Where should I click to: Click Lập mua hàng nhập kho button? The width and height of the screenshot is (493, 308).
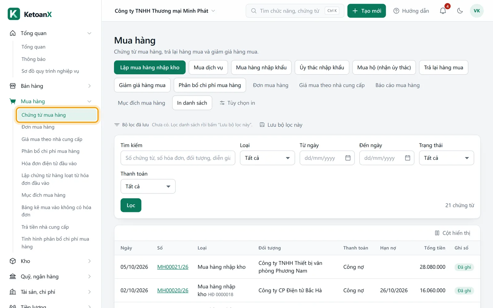point(150,67)
